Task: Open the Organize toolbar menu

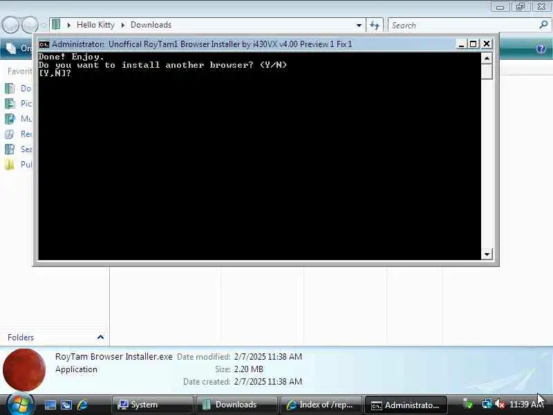Action: click(x=19, y=48)
